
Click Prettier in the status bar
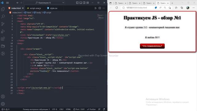(x=91, y=109)
